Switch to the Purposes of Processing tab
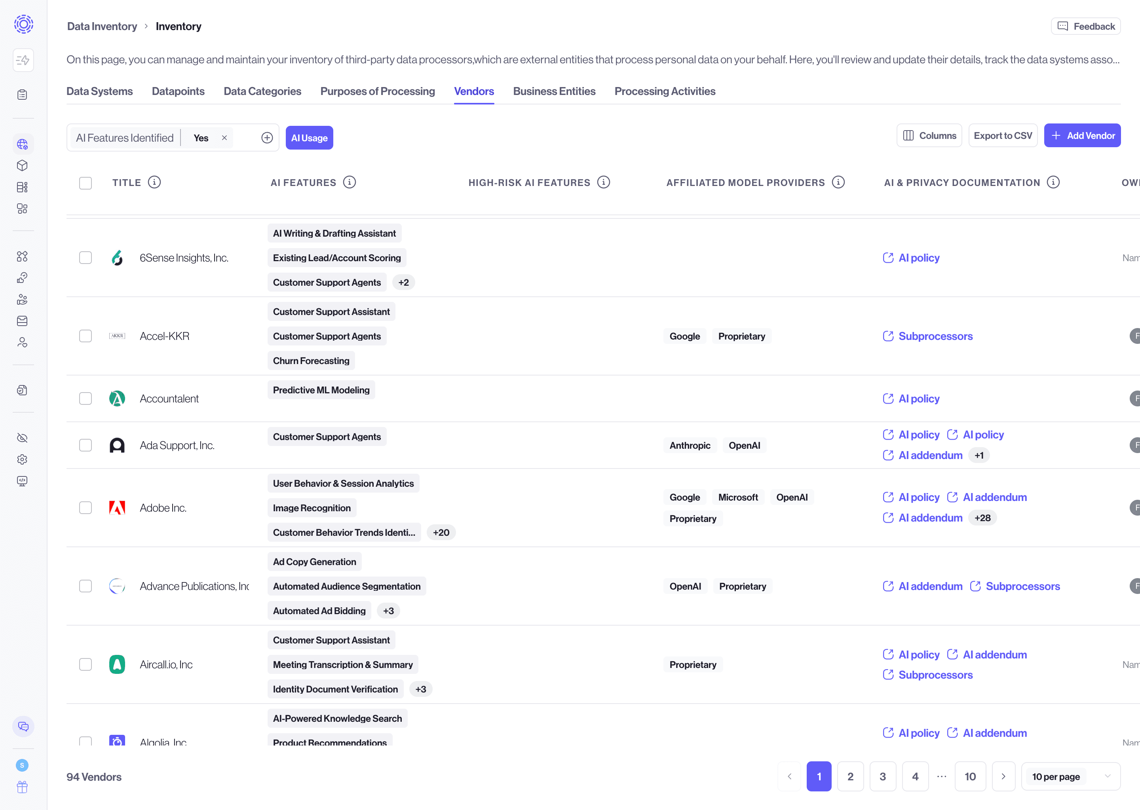Viewport: 1140px width, 810px height. tap(378, 91)
